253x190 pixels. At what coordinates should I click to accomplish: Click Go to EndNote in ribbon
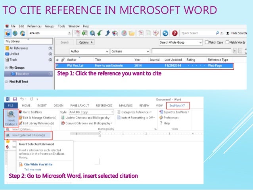pyautogui.click(x=31, y=112)
